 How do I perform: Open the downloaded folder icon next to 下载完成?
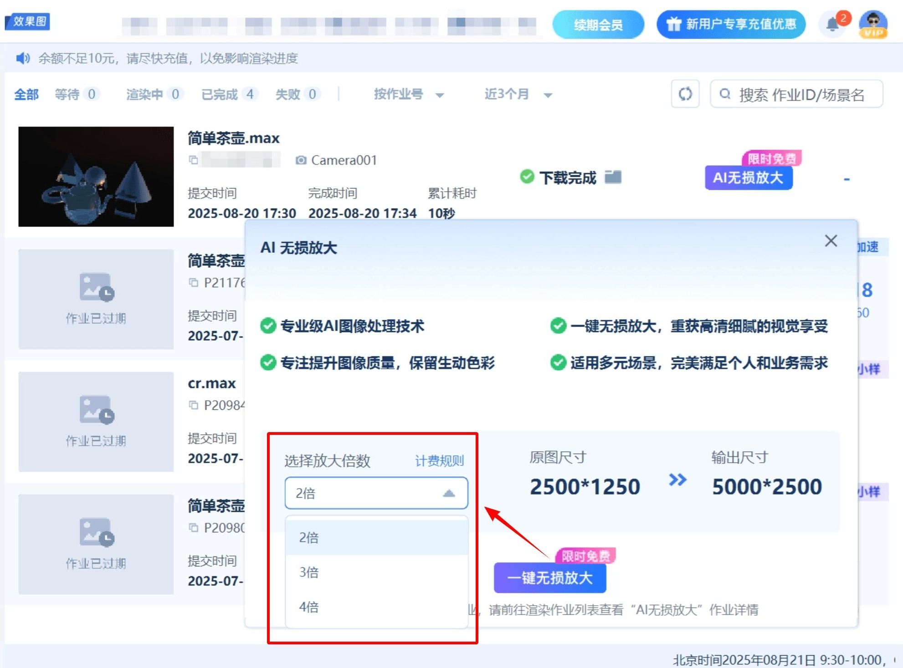pos(613,177)
